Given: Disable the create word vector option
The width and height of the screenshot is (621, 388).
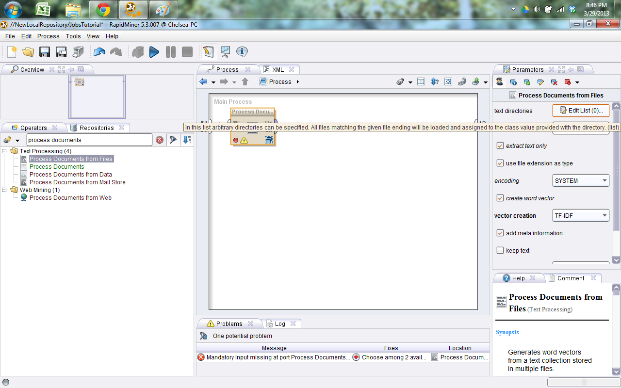Looking at the screenshot, I should click(x=500, y=198).
